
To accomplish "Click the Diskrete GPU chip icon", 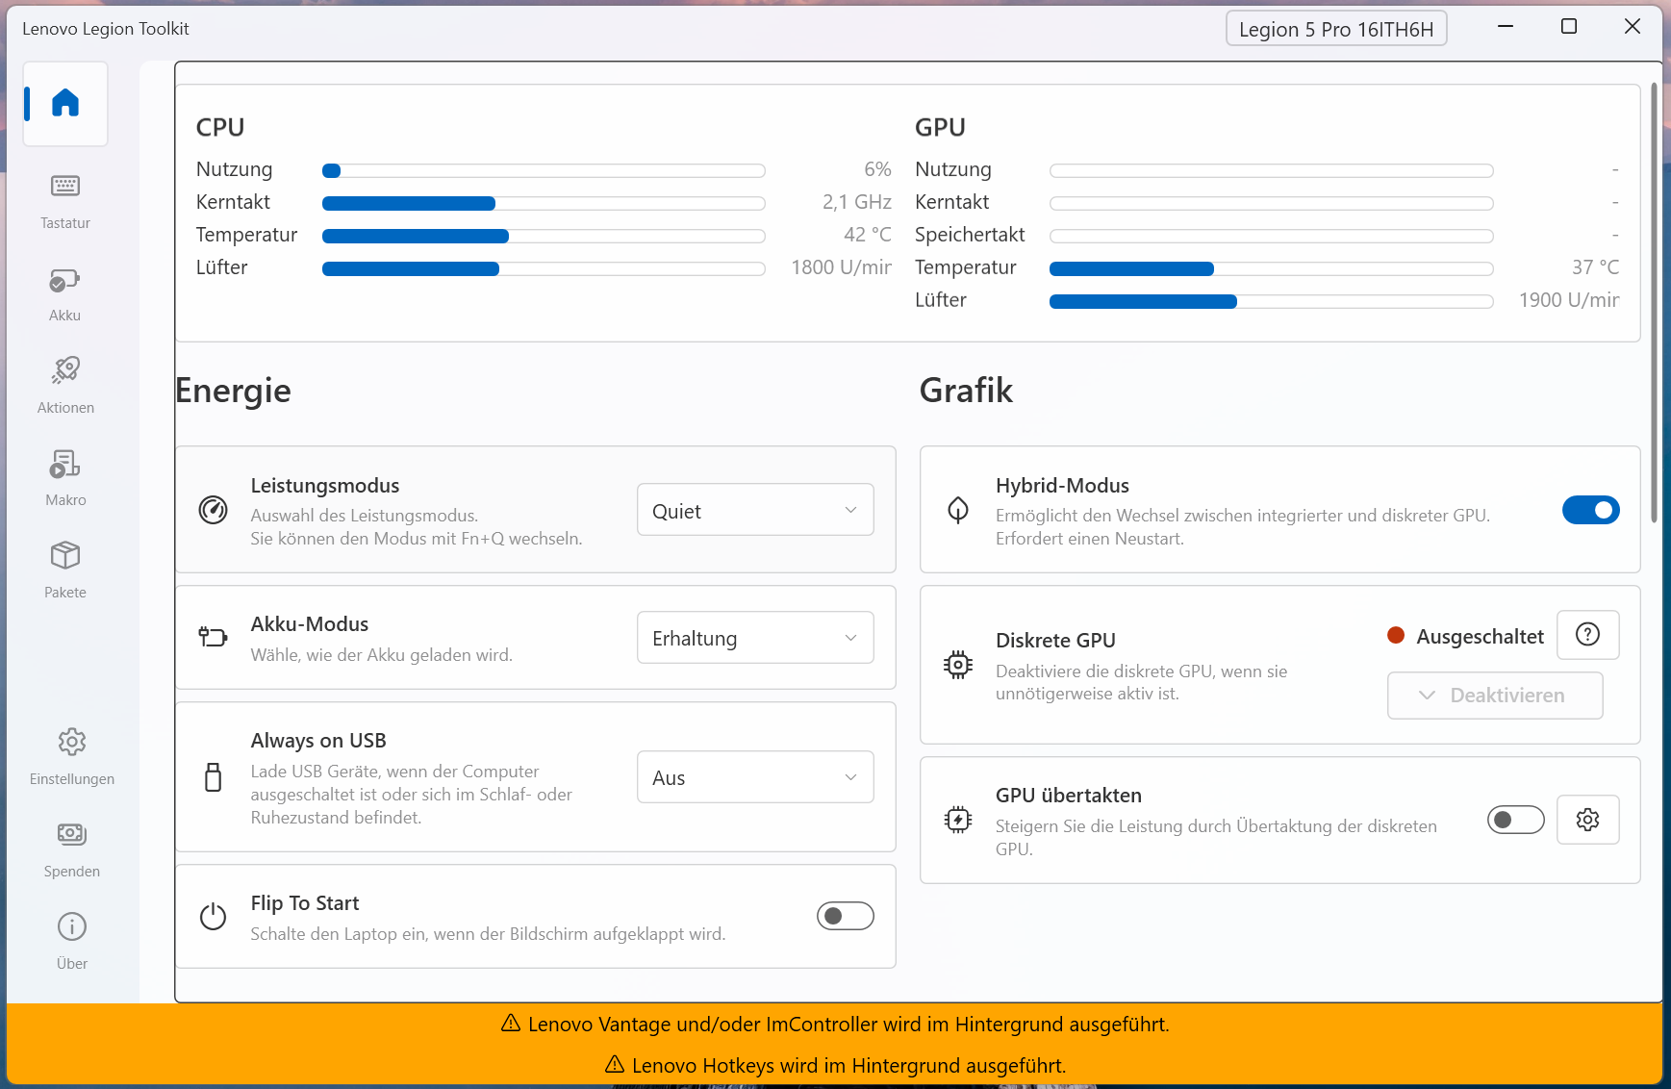I will [958, 665].
